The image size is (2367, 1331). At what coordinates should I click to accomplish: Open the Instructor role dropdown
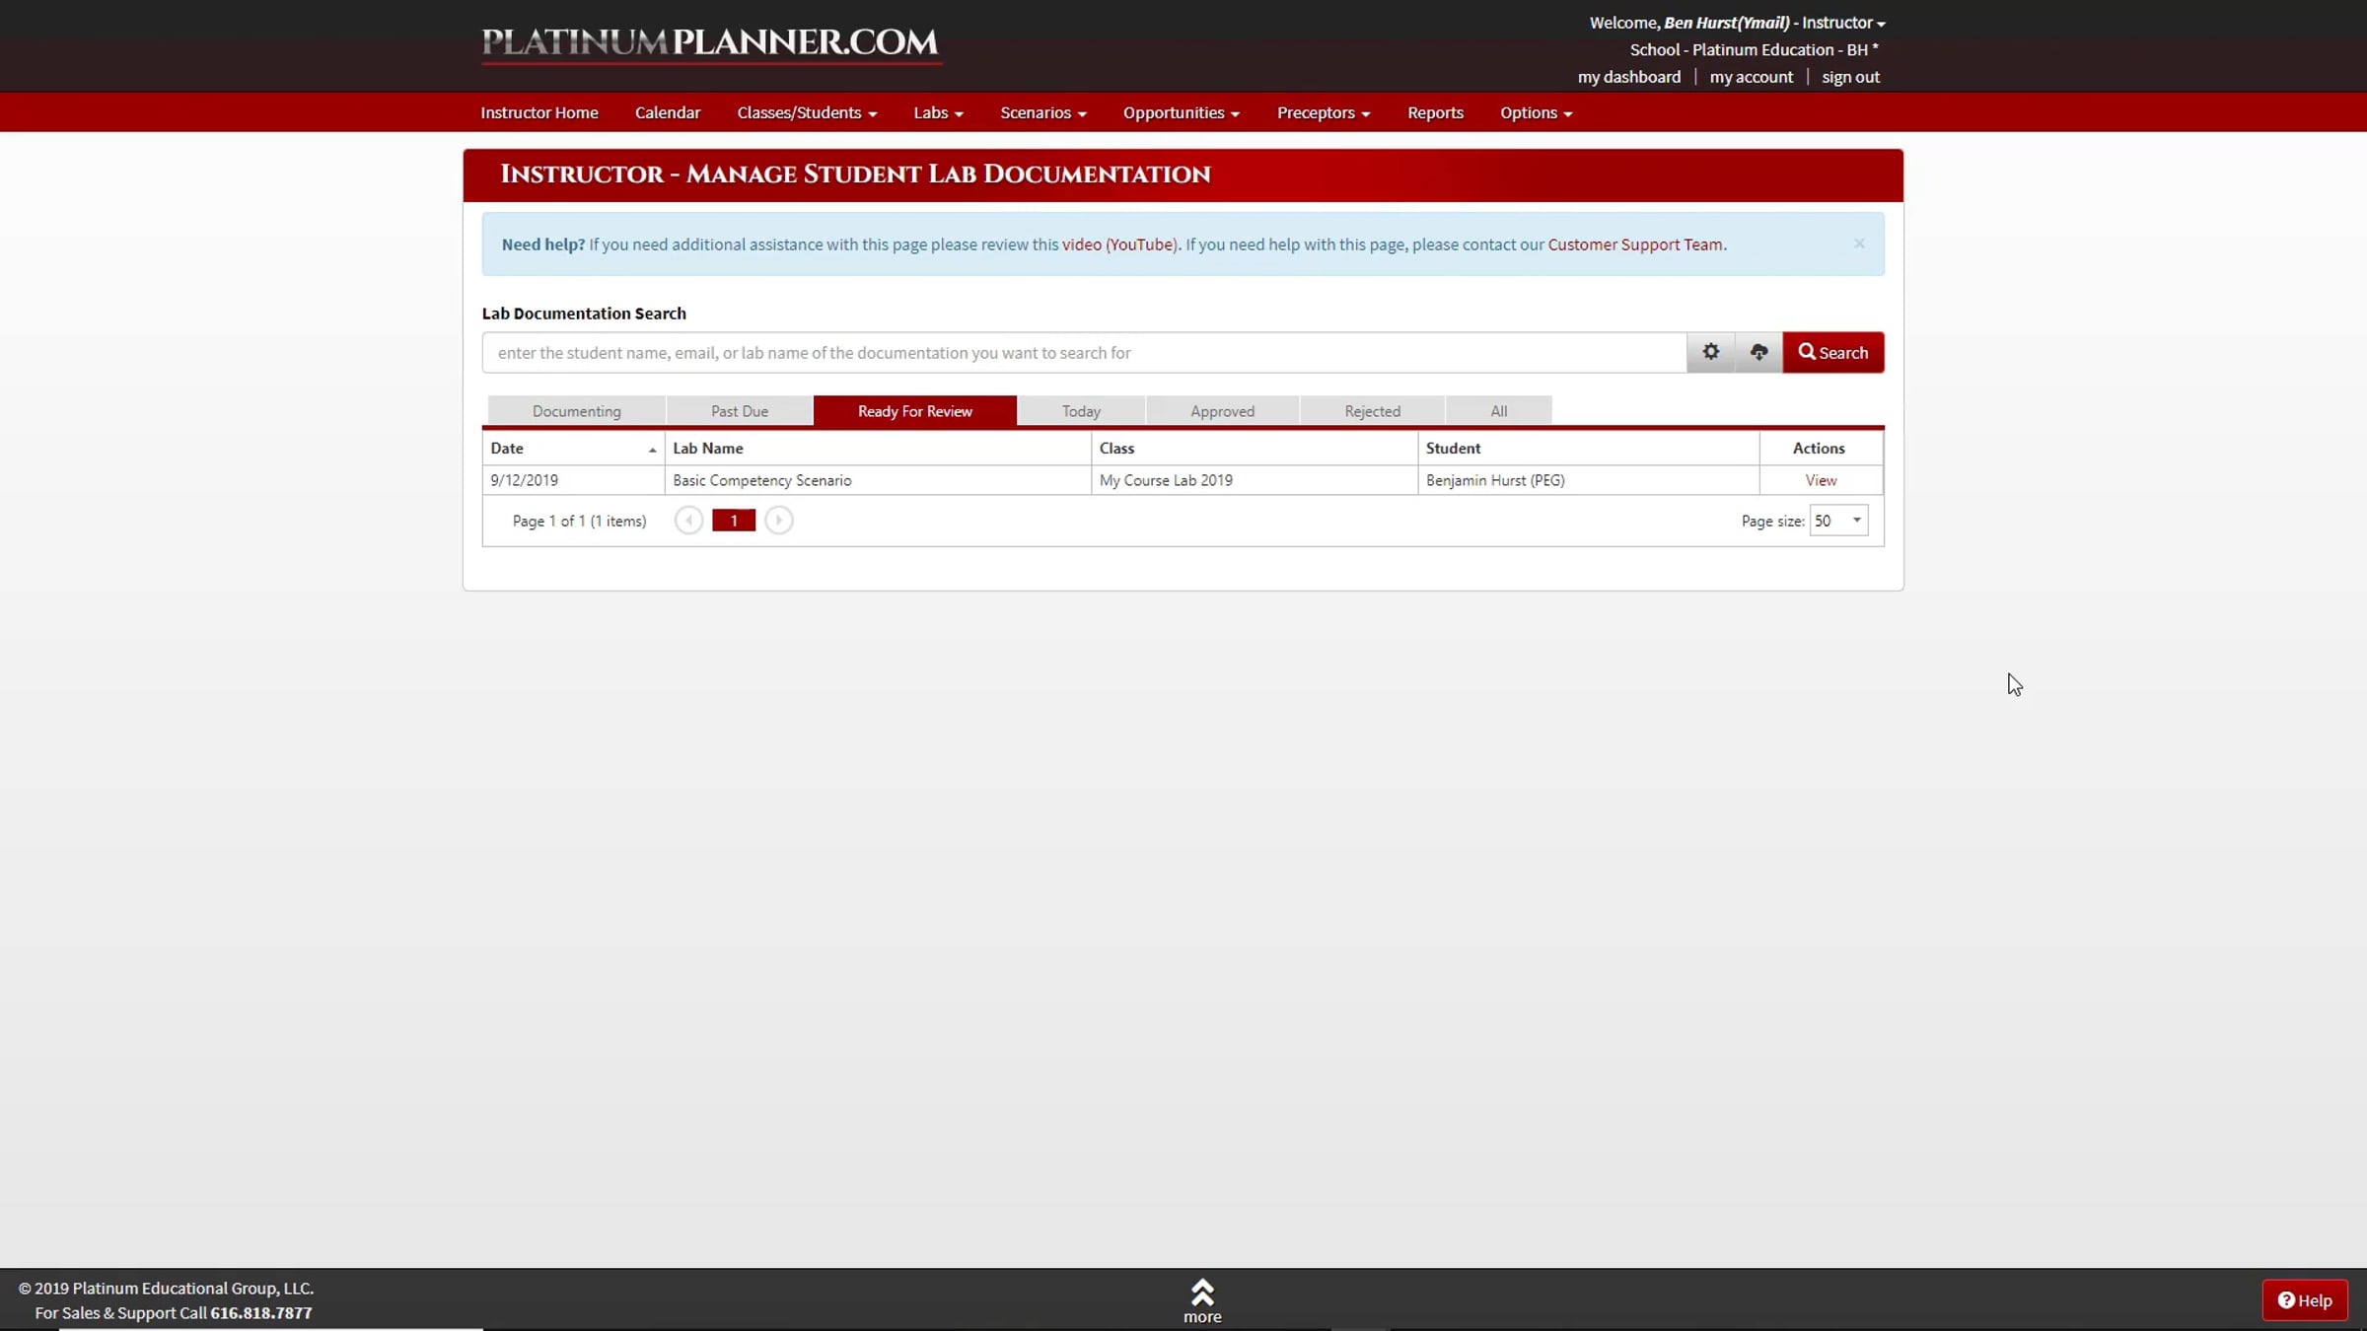pyautogui.click(x=1842, y=23)
